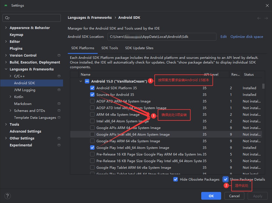The width and height of the screenshot is (272, 203).
Task: Collapse the Android 15.0 package group
Action: 81,81
